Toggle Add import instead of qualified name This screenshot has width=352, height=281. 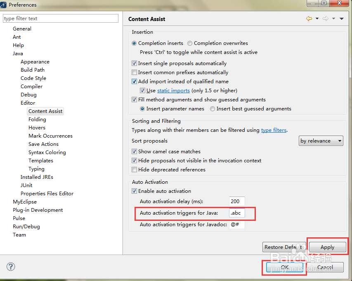pos(134,81)
